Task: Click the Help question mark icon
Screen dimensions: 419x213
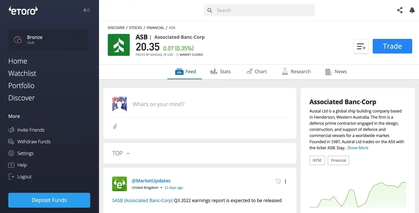Action: click(x=11, y=165)
